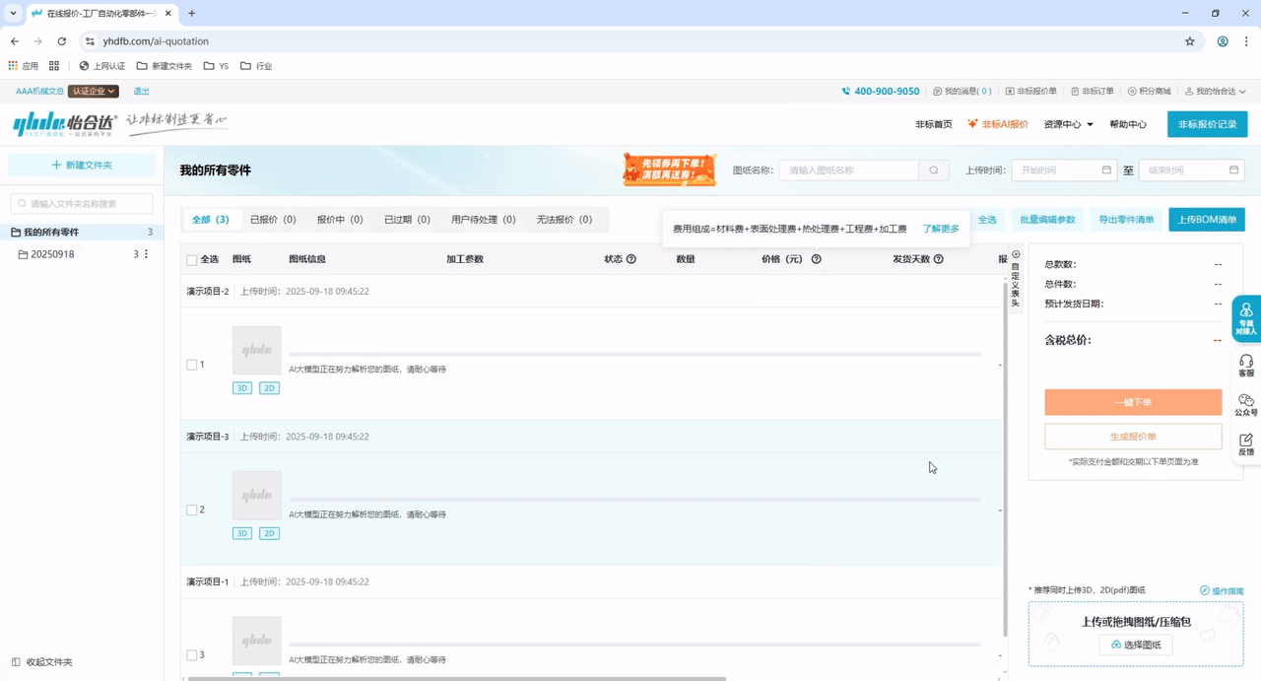Image resolution: width=1261 pixels, height=681 pixels.
Task: Expand the 资源中心 dropdown menu
Action: click(x=1068, y=124)
